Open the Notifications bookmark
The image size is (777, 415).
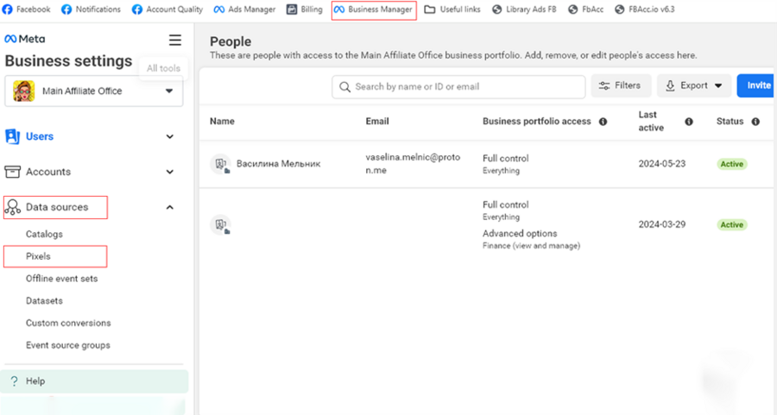point(91,9)
